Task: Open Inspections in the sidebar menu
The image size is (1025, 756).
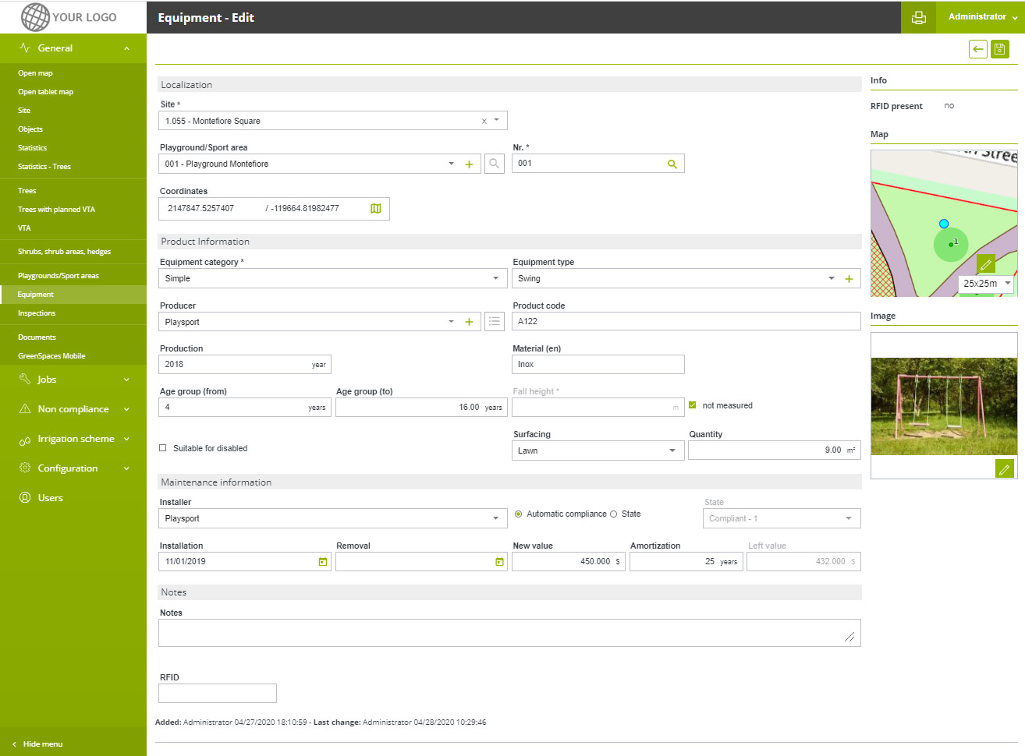Action: [37, 313]
